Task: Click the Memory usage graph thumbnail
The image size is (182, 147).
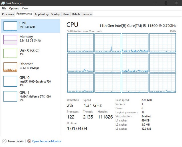Action: [x=10, y=40]
